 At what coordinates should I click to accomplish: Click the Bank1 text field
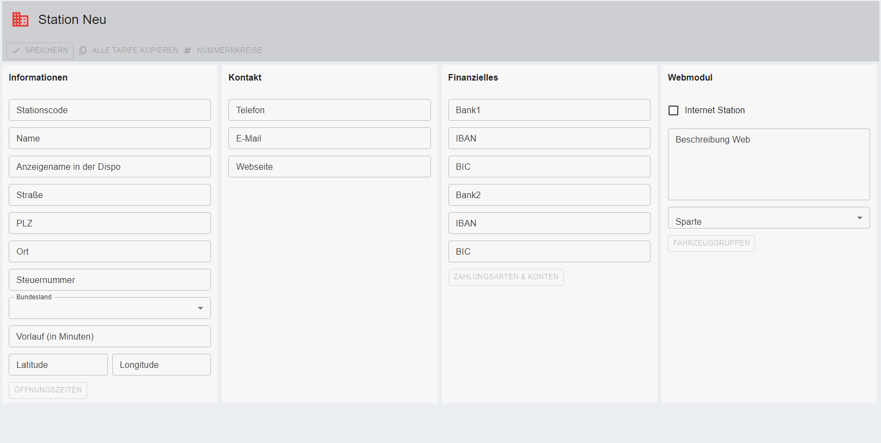[x=549, y=110]
